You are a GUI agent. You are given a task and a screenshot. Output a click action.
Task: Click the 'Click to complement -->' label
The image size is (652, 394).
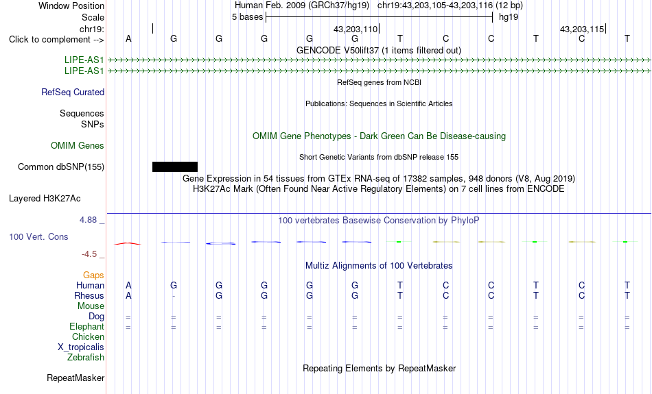[x=56, y=40]
